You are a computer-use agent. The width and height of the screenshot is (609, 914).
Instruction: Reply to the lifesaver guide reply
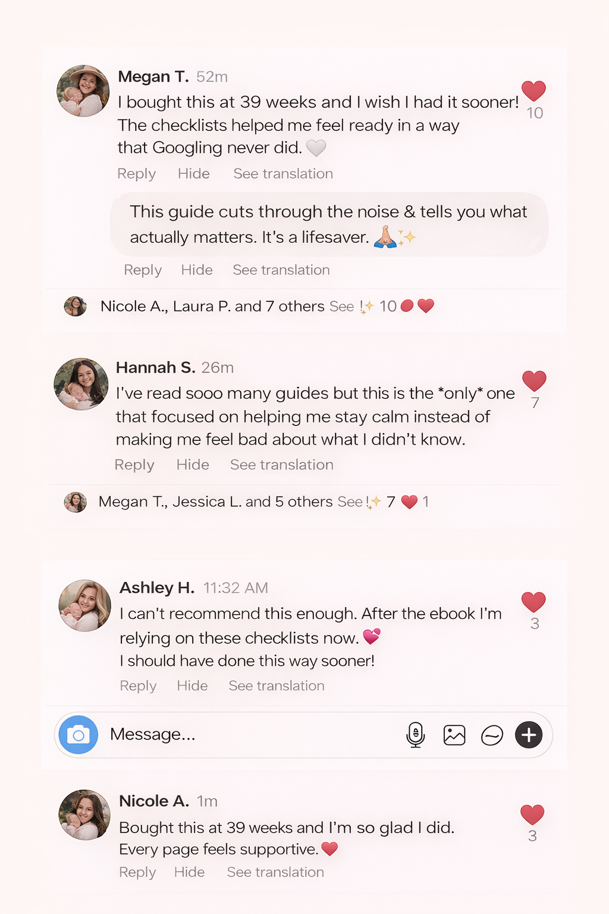[x=143, y=270]
